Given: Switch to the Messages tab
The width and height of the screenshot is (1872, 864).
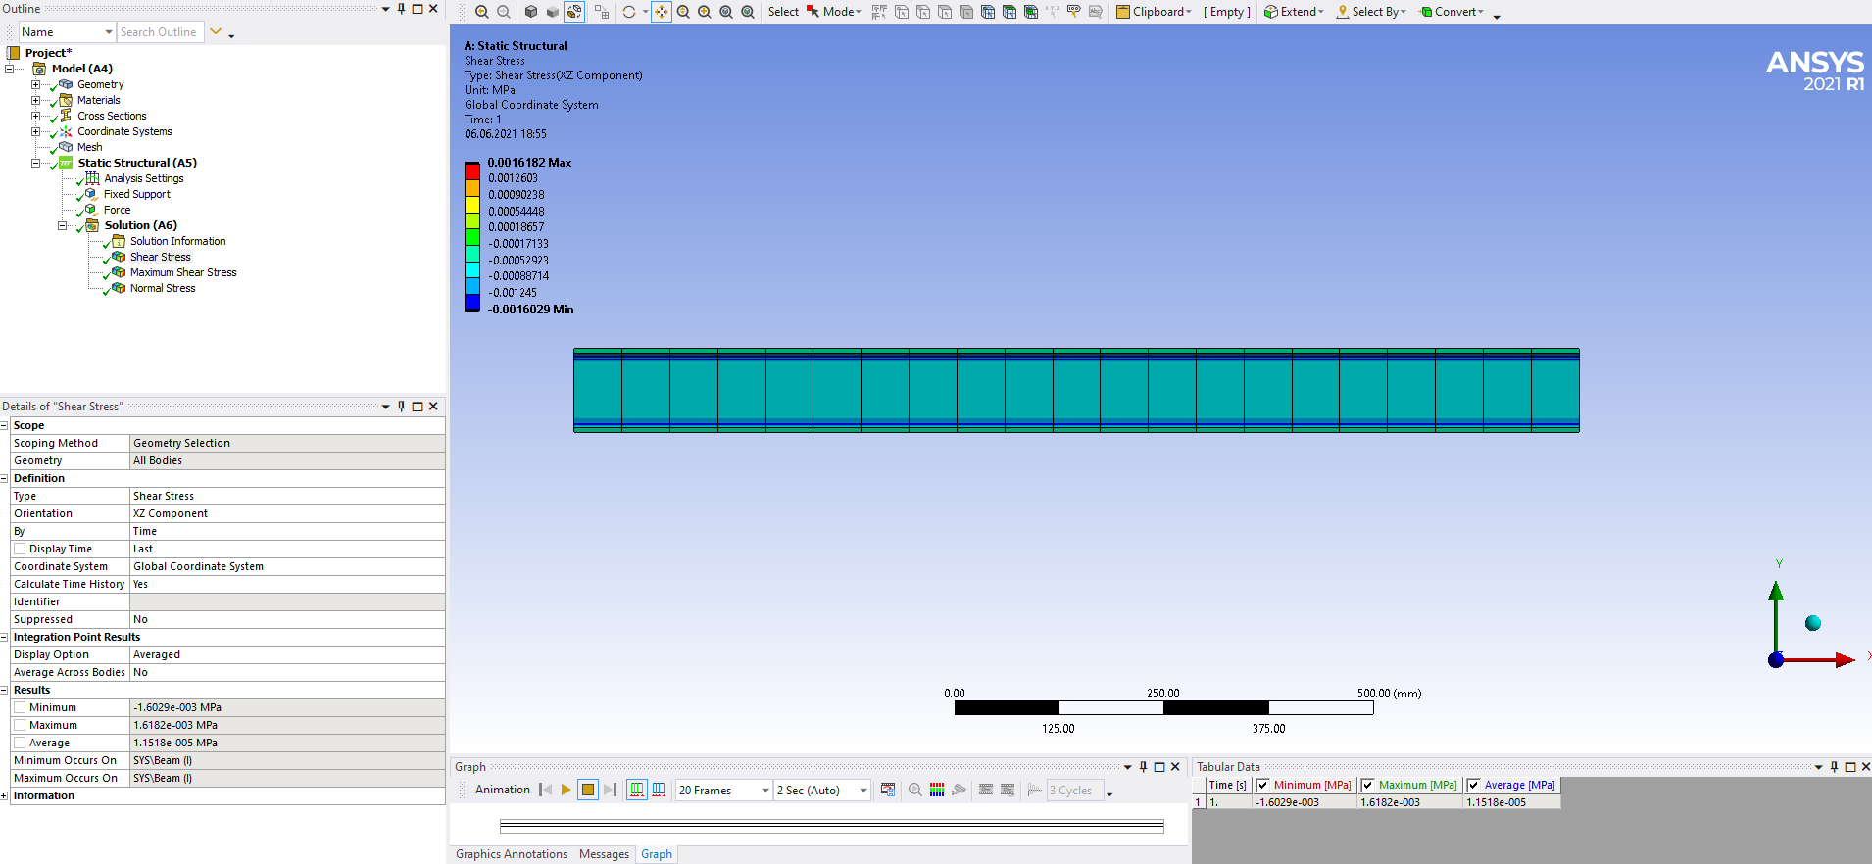Looking at the screenshot, I should (x=604, y=854).
